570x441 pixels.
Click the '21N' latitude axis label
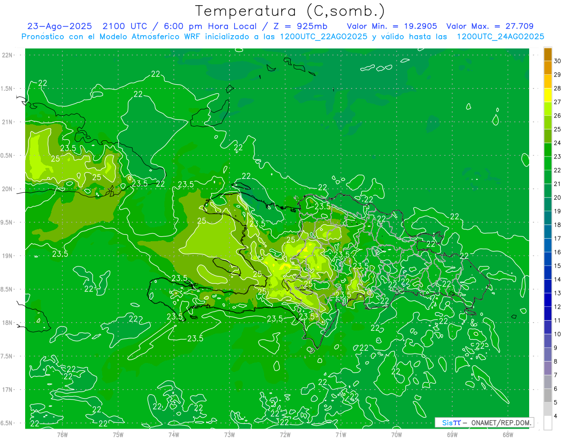[x=7, y=122]
